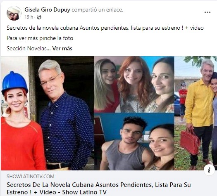Click the globe public-audience icon
The height and width of the screenshot is (196, 217).
pyautogui.click(x=39, y=17)
